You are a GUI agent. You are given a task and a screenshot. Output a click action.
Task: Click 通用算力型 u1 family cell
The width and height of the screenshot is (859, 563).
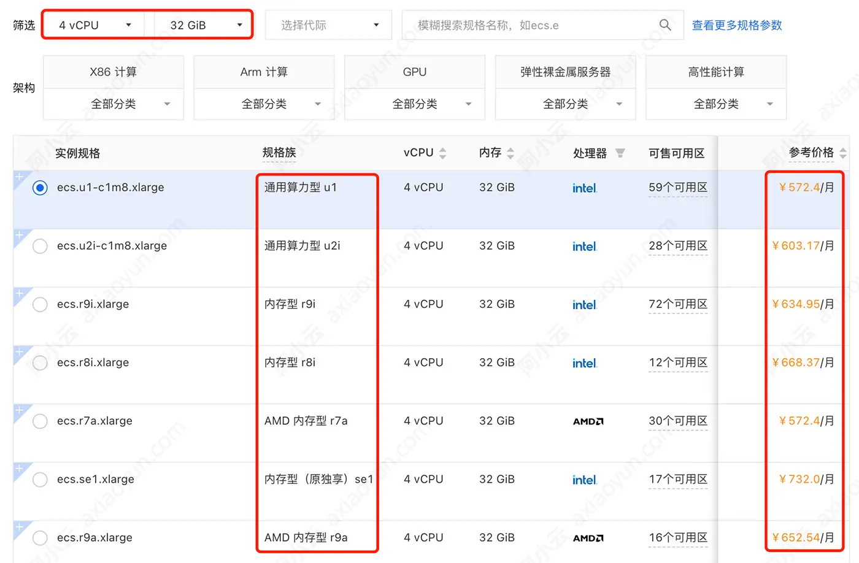pyautogui.click(x=301, y=188)
